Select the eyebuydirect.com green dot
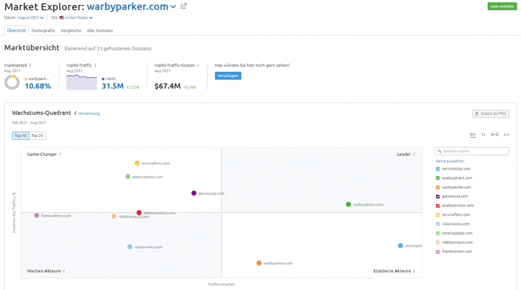 [348, 204]
